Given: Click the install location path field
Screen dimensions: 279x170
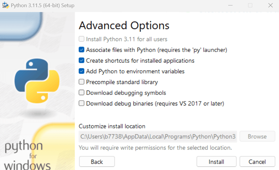Looking at the screenshot, I should [x=158, y=137].
